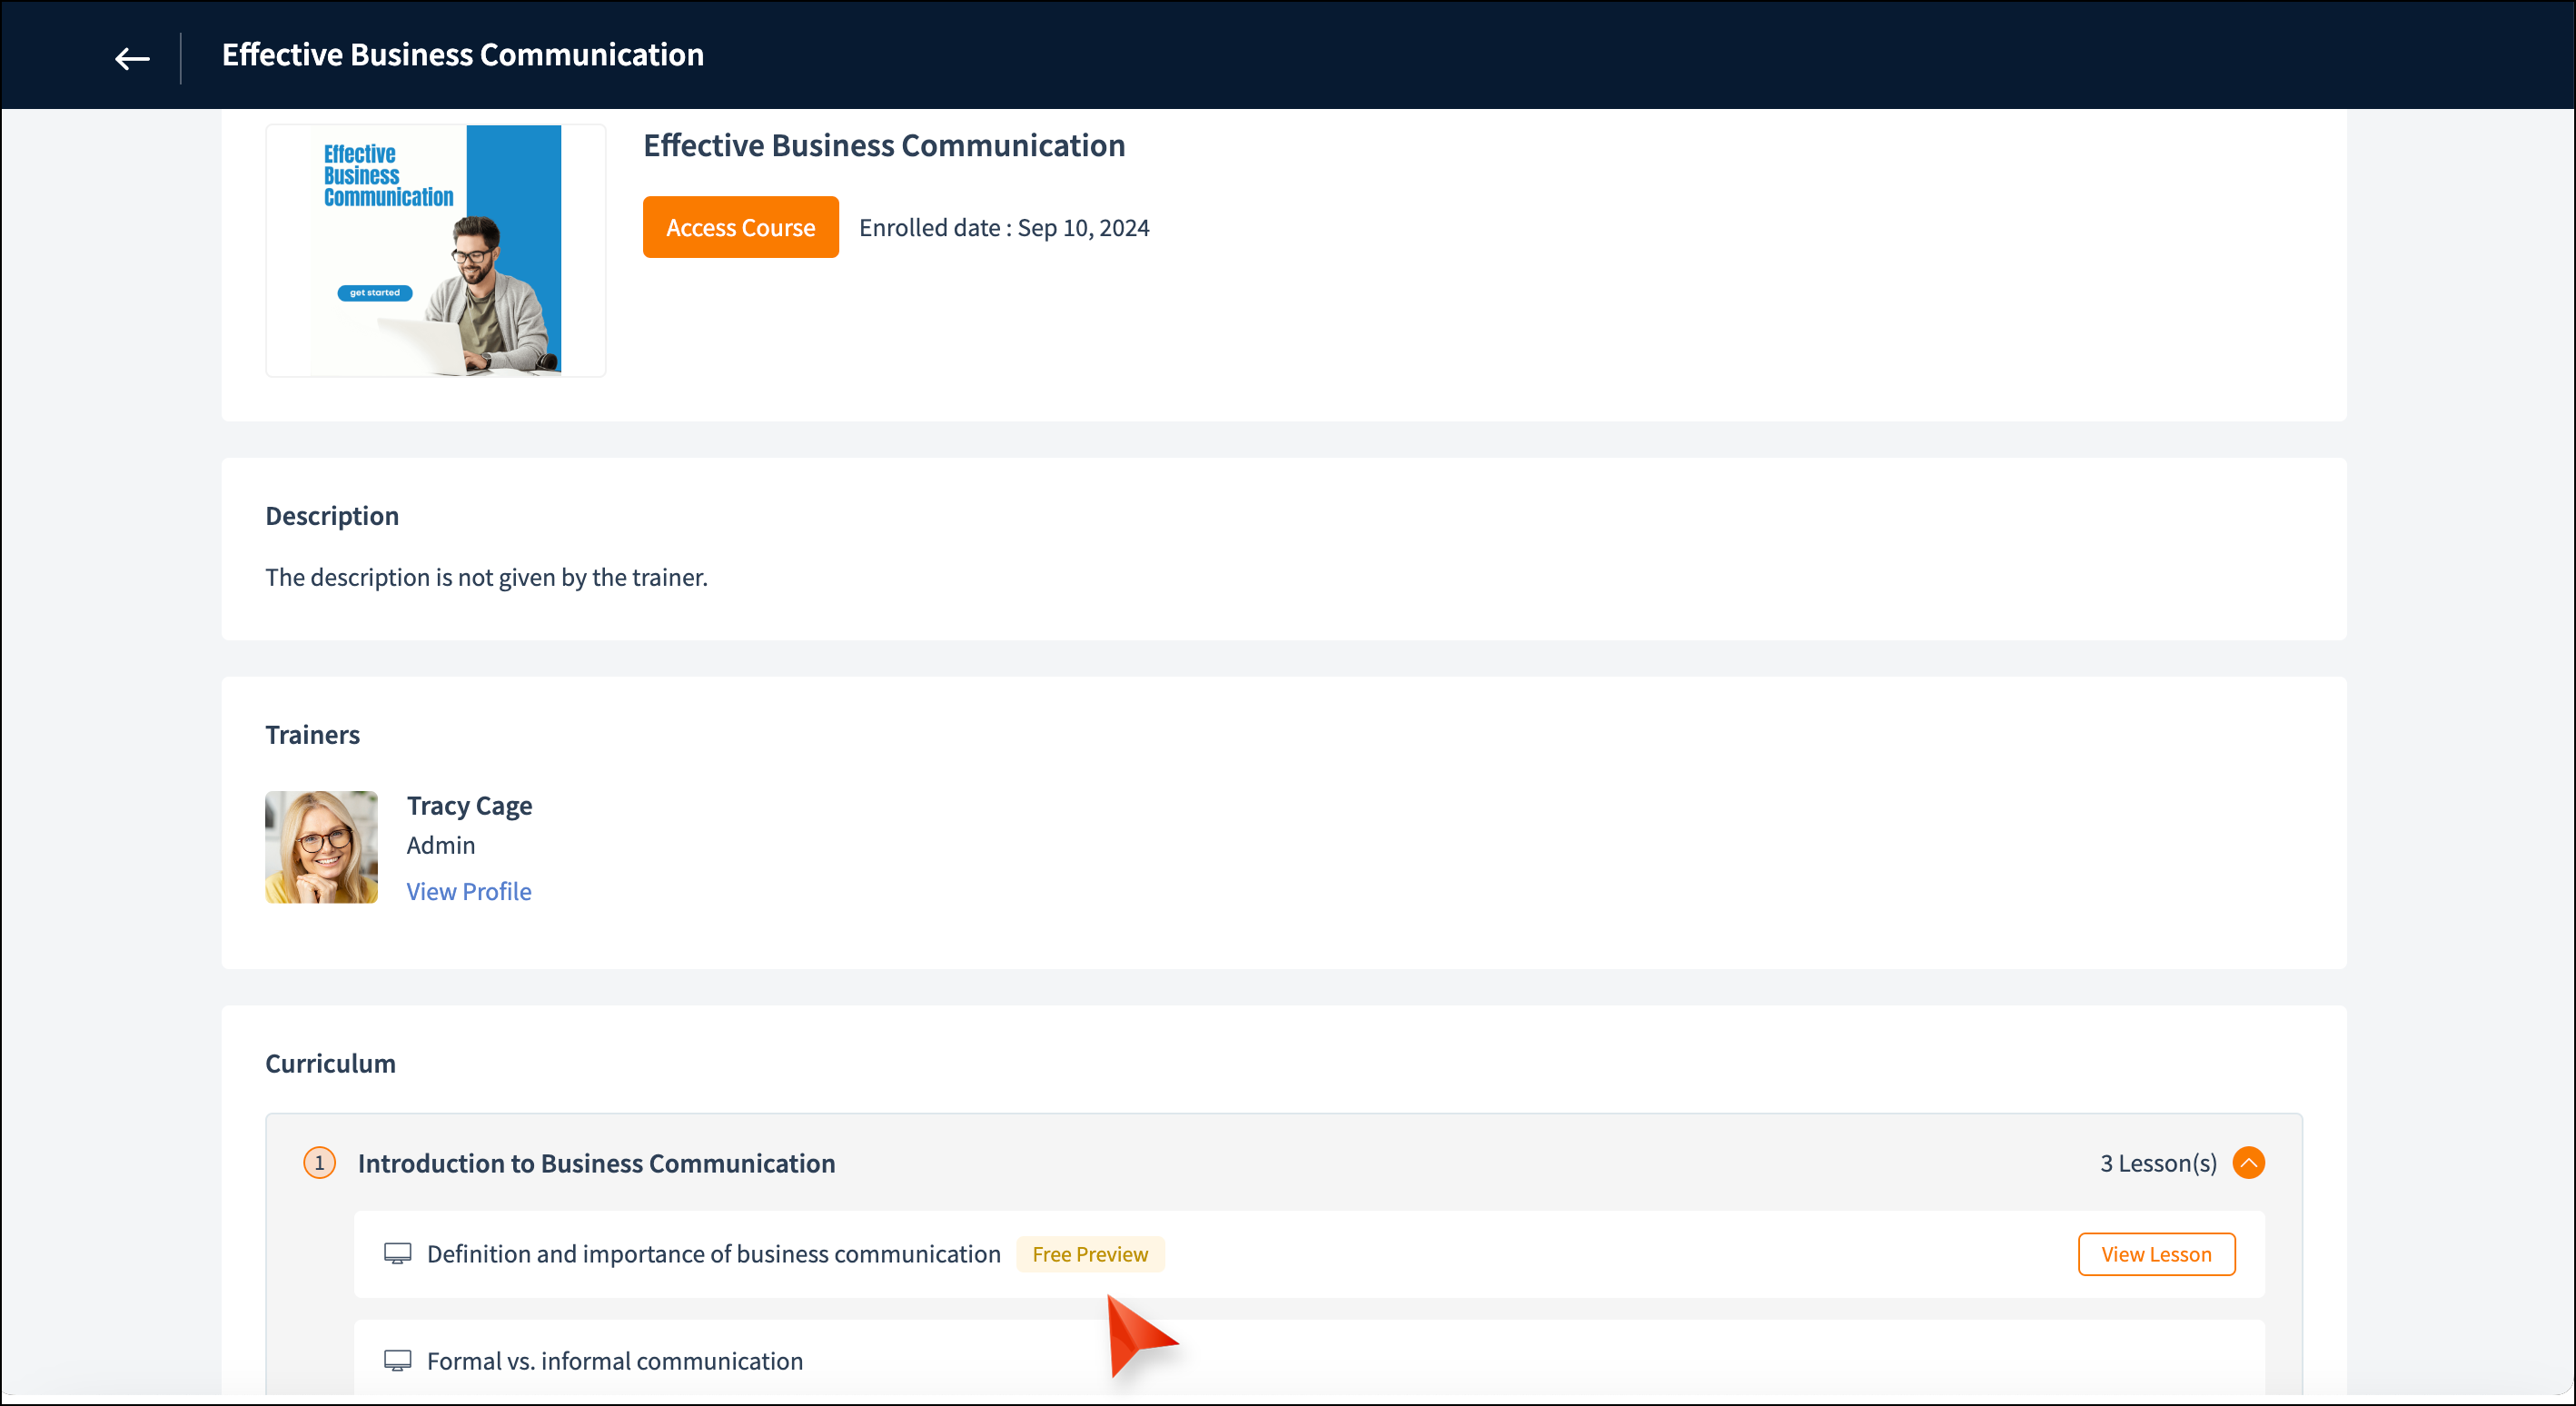
Task: Click the trainer name Tracy Cage
Action: click(468, 806)
